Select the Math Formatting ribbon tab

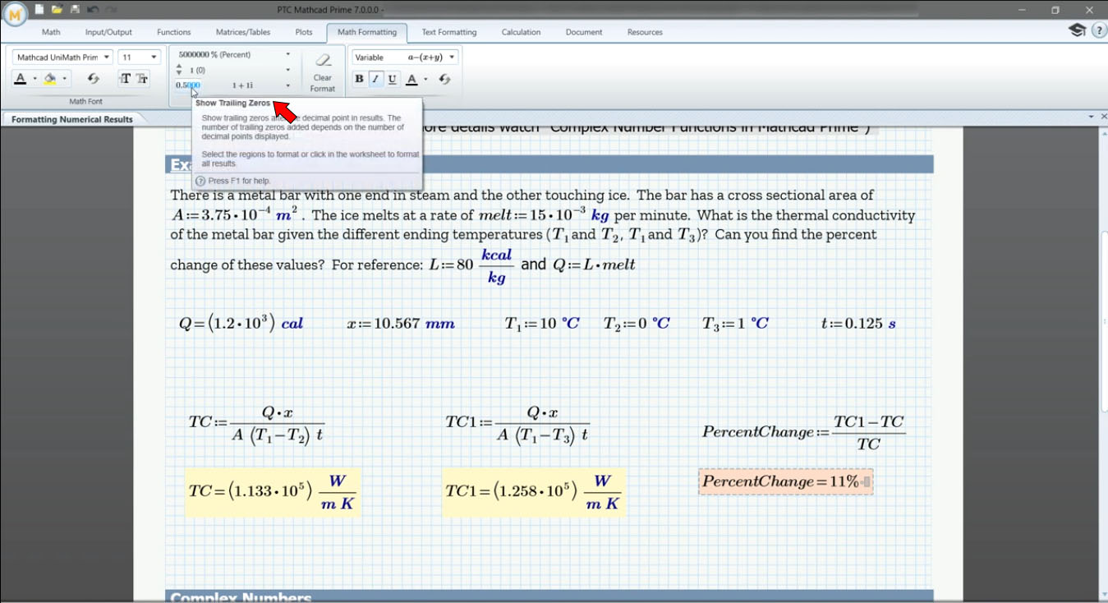(x=367, y=32)
